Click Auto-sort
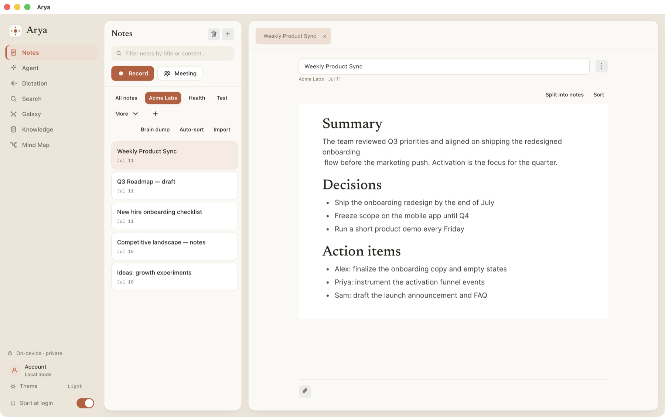665x417 pixels. point(191,130)
